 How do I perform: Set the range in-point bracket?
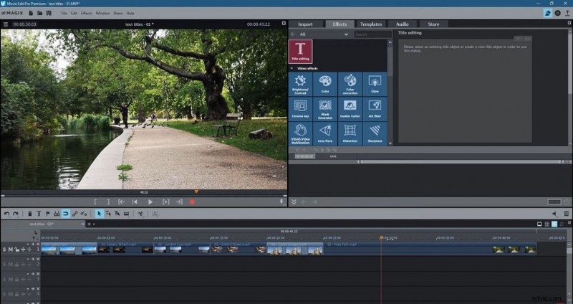tap(95, 202)
